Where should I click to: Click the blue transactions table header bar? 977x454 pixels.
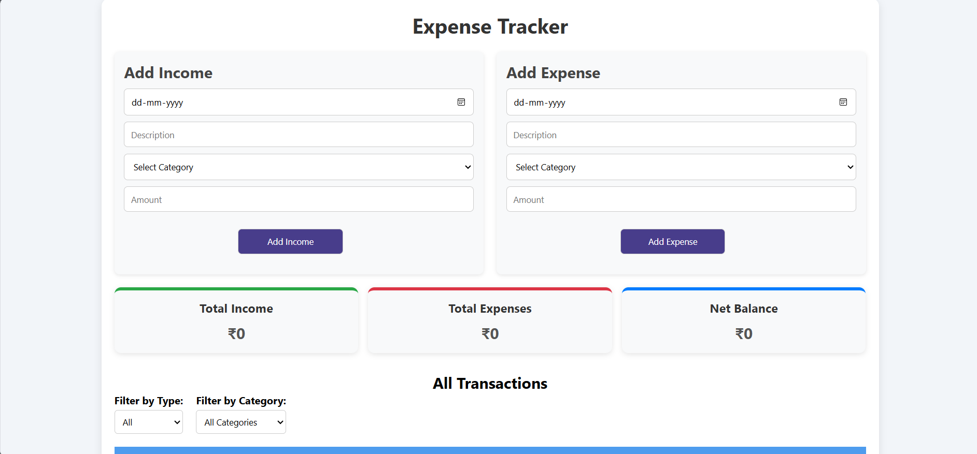490,450
